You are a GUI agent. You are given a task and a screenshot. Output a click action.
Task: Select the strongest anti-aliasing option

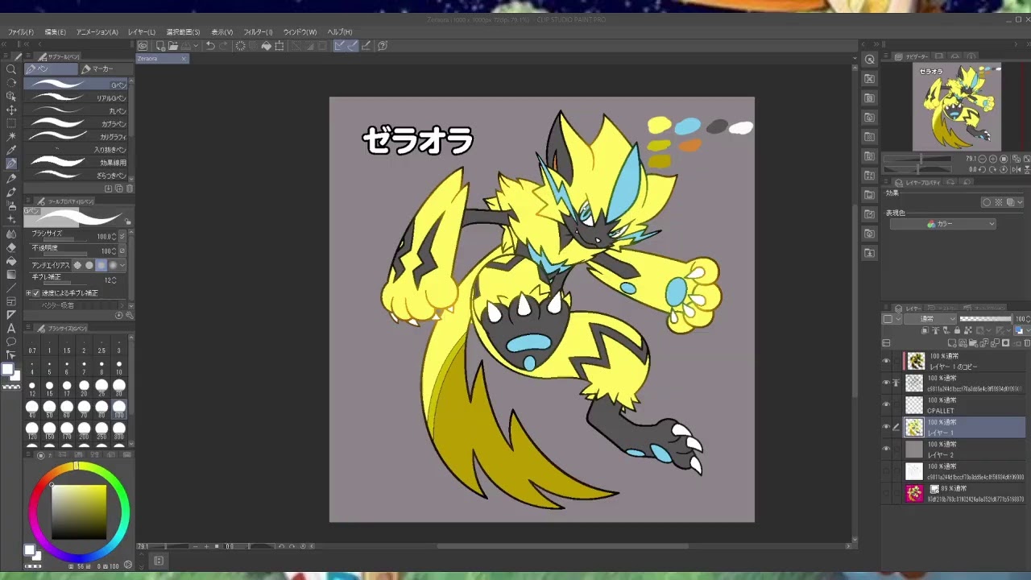pyautogui.click(x=113, y=265)
